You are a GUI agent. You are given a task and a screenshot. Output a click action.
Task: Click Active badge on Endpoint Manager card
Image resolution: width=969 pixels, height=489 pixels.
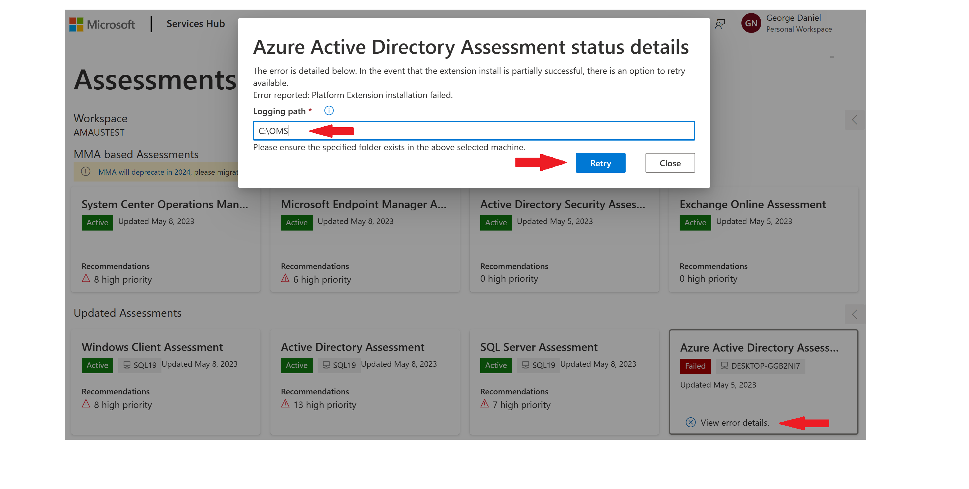(297, 222)
